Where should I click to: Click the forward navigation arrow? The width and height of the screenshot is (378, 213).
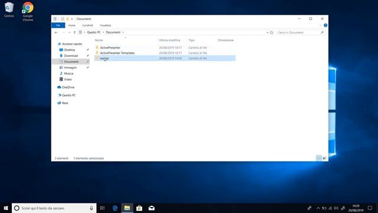coord(64,33)
